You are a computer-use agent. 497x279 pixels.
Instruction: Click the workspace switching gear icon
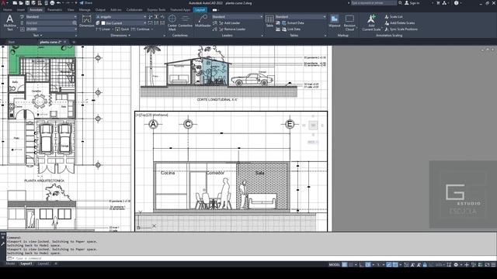[x=456, y=265]
